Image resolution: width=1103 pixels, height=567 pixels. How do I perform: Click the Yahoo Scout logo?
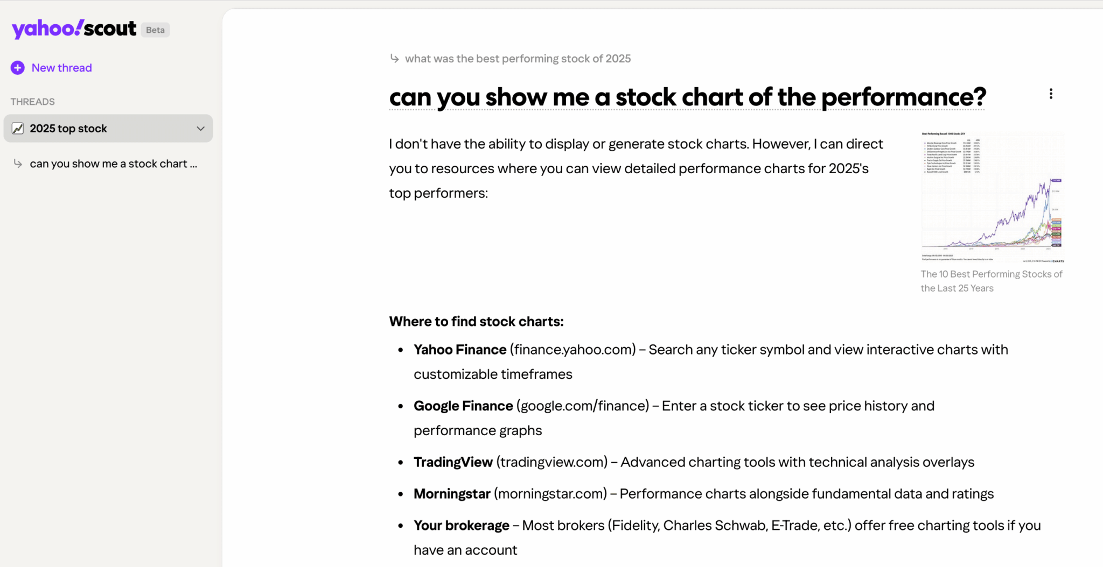pyautogui.click(x=74, y=29)
